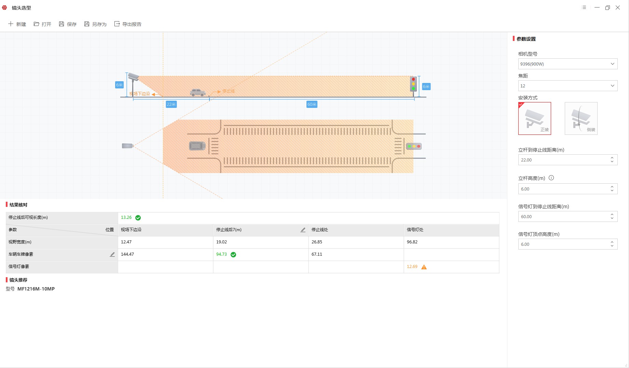This screenshot has height=368, width=629.
Task: Click the orange 停止线 label in diagram
Action: (x=229, y=91)
